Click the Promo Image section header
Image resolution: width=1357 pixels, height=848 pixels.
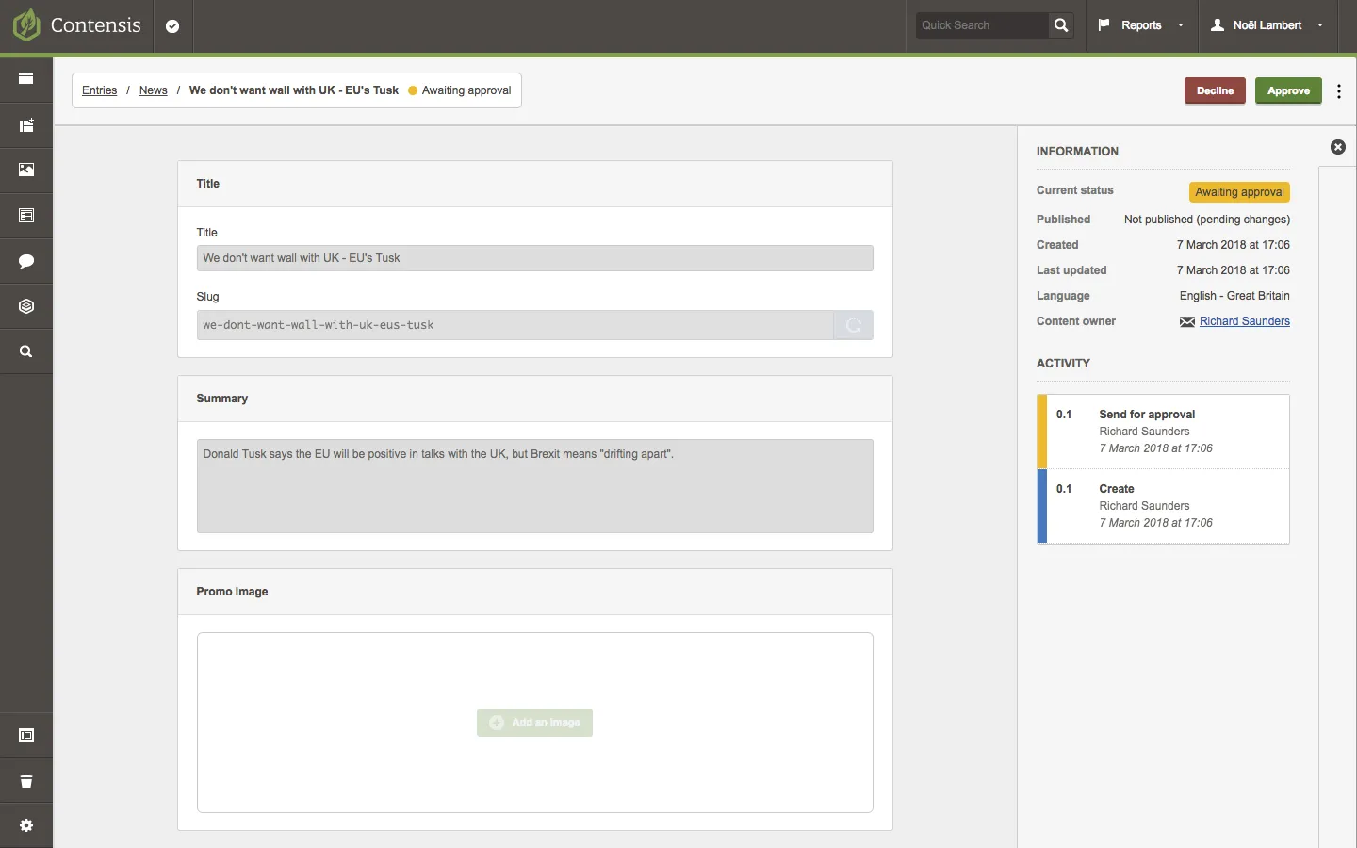[534, 592]
